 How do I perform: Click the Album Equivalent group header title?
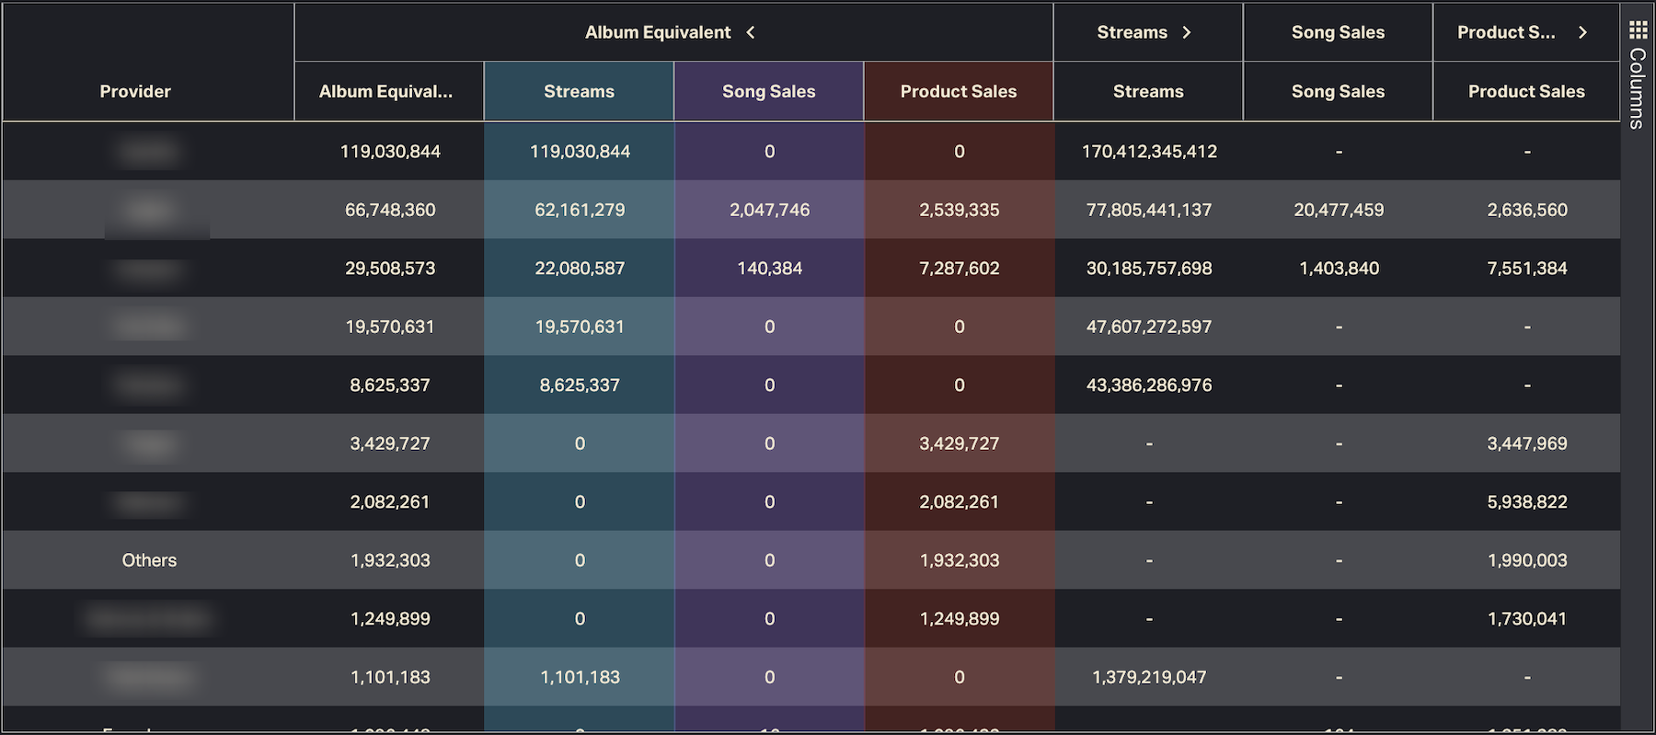[658, 32]
